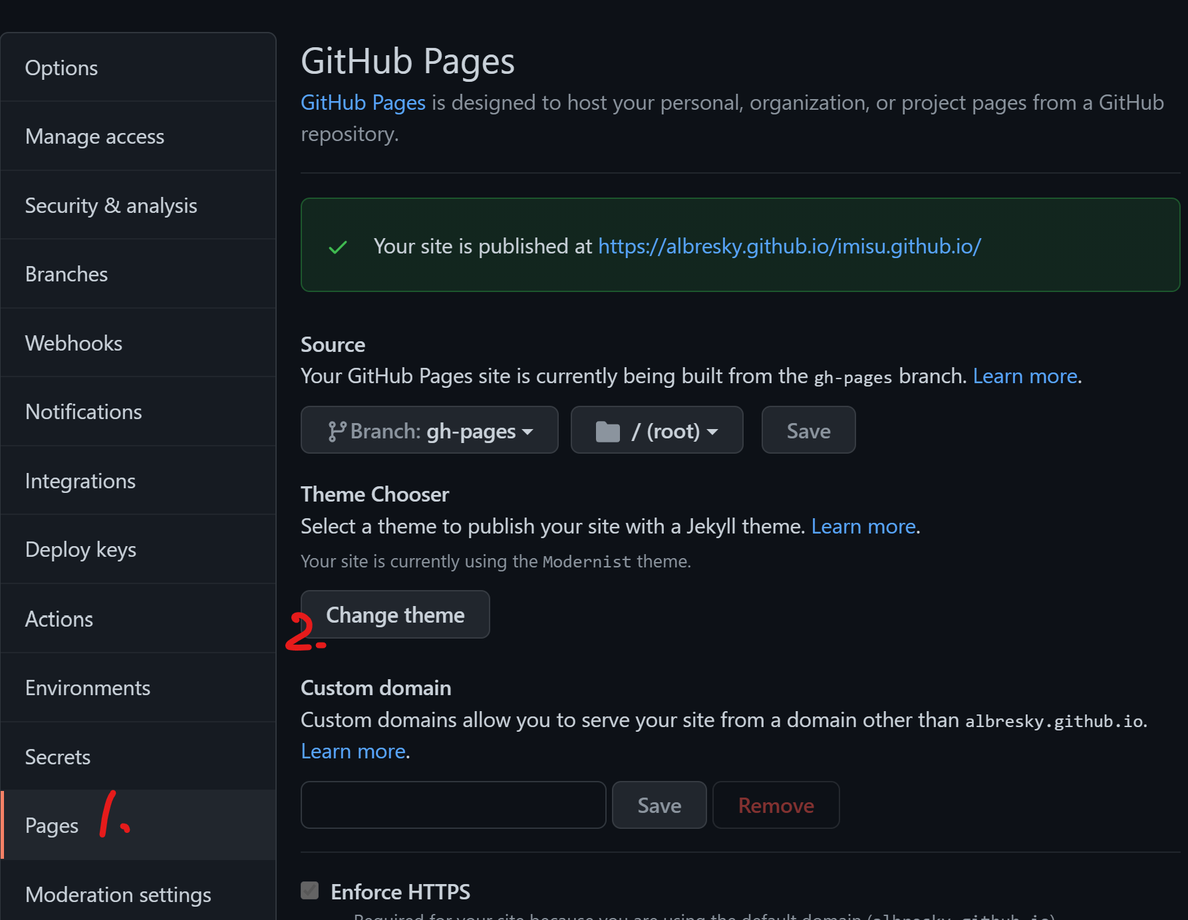This screenshot has width=1188, height=920.
Task: Go to Manage access settings
Action: pyautogui.click(x=138, y=136)
